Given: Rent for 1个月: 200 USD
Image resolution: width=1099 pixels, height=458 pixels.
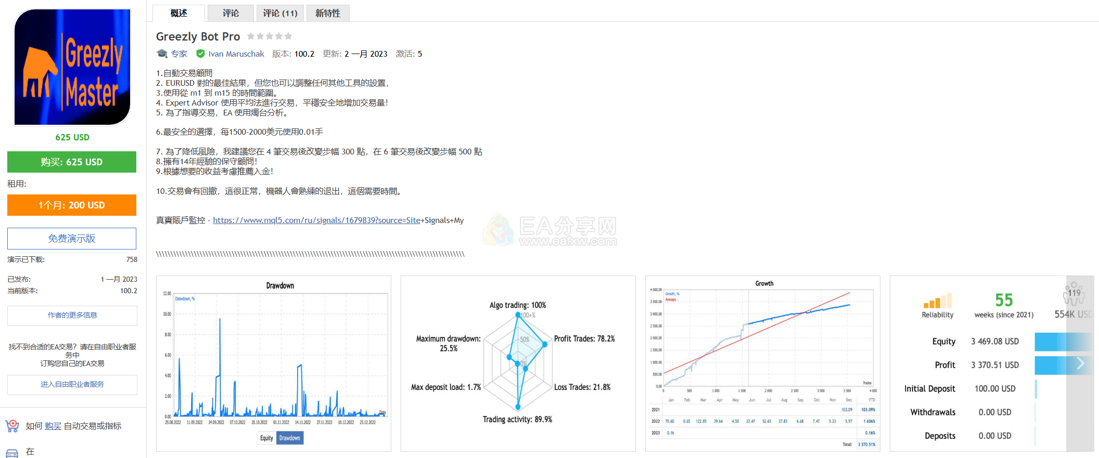Looking at the screenshot, I should [72, 205].
